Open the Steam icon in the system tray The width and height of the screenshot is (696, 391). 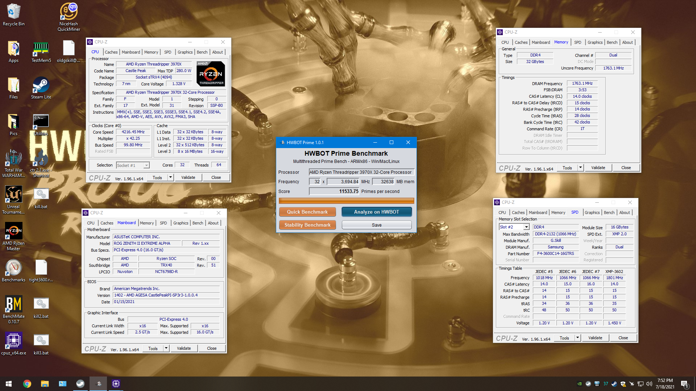click(x=614, y=384)
